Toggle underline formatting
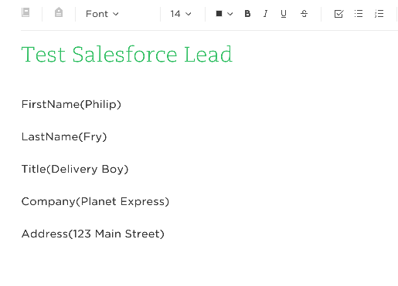The image size is (398, 286). [x=284, y=14]
